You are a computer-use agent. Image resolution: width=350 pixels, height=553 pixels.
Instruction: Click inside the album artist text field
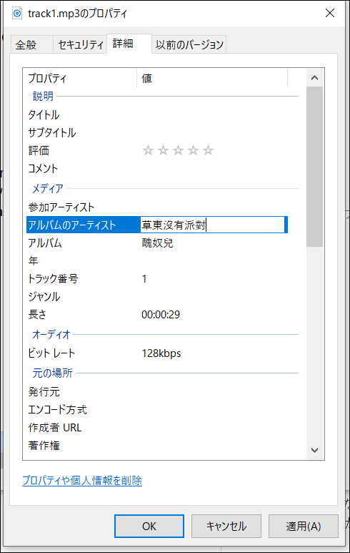(x=212, y=225)
